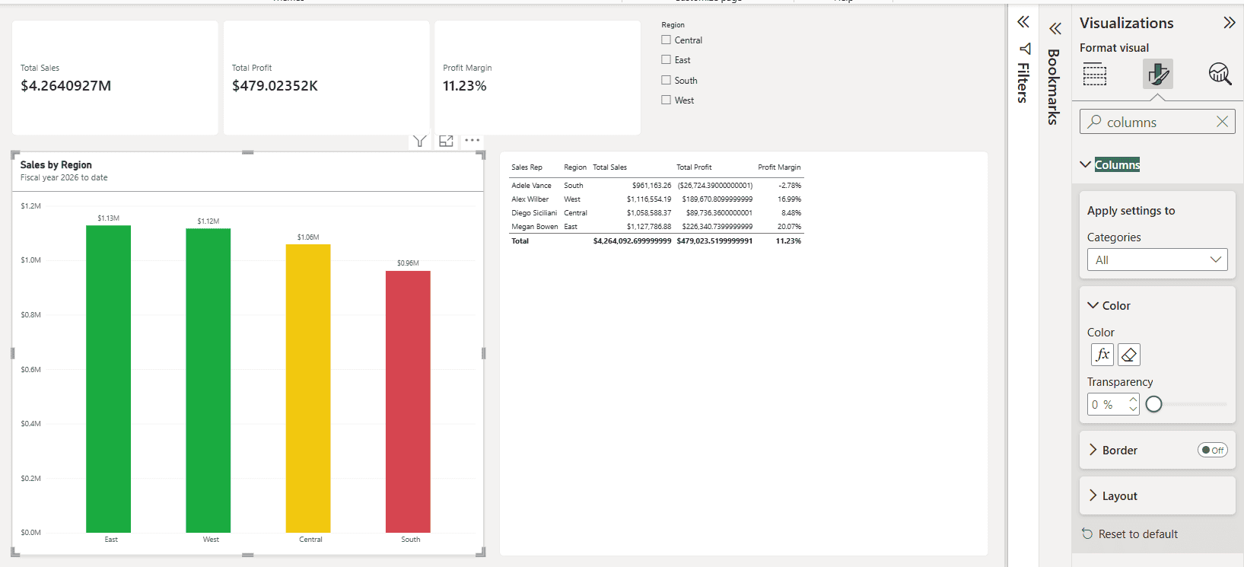Click the Diego Siciliani table cell
The image size is (1244, 567).
pyautogui.click(x=534, y=213)
